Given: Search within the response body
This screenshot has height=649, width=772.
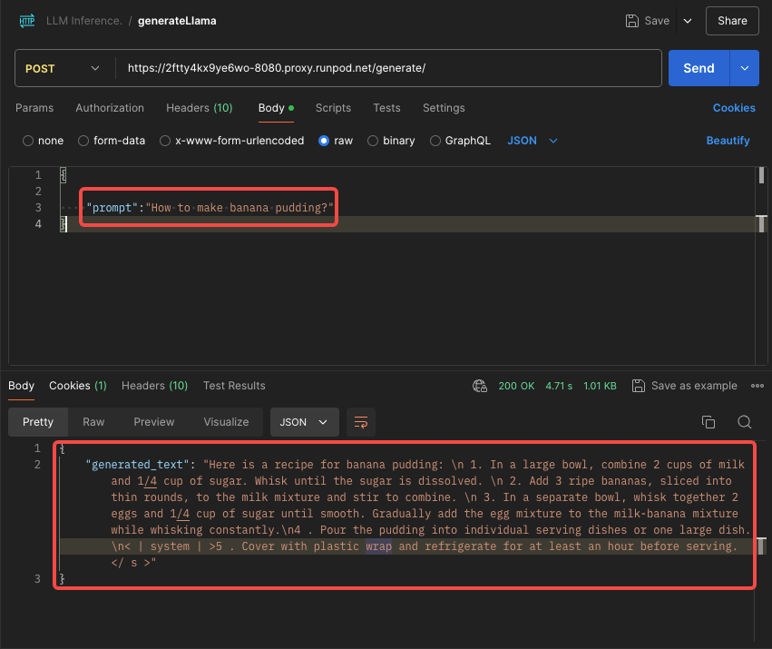Looking at the screenshot, I should (745, 422).
